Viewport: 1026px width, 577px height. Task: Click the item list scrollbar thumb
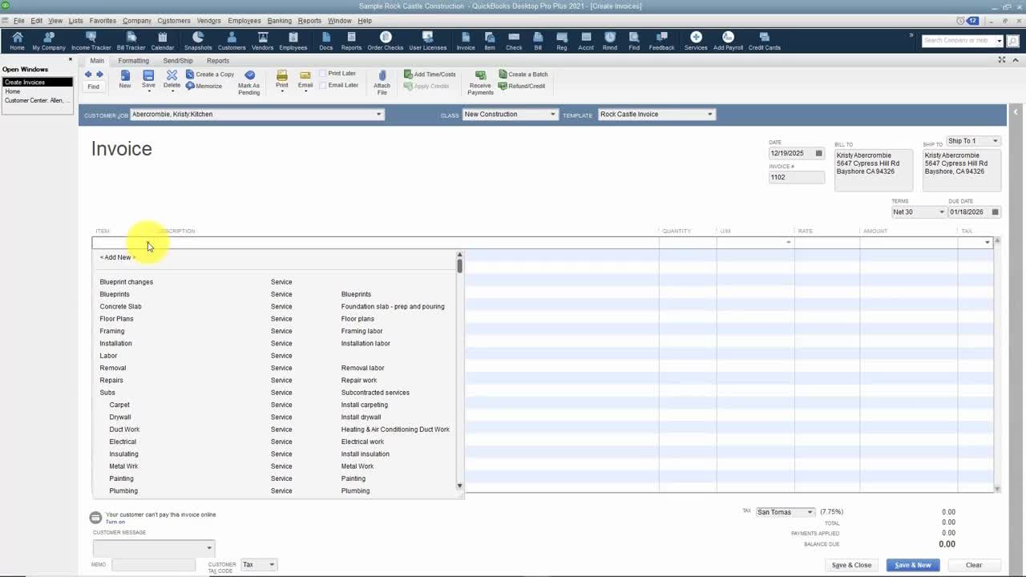(x=459, y=264)
